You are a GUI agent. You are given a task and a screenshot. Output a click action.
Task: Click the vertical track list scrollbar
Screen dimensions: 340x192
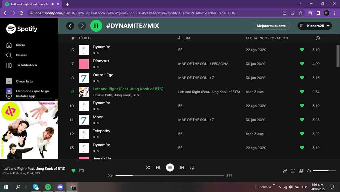point(338,56)
